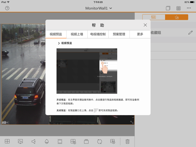Click the grid with arrow icon in toolbar
This screenshot has height=147, width=196.
(x=73, y=141)
